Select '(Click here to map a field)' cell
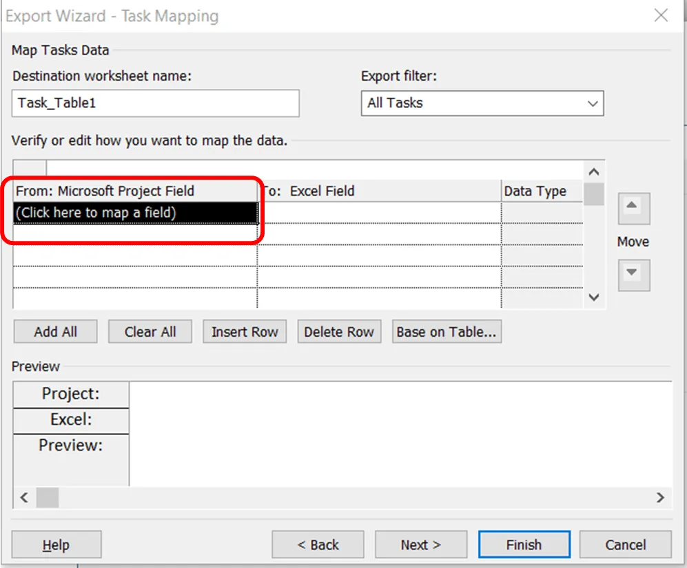 (135, 213)
